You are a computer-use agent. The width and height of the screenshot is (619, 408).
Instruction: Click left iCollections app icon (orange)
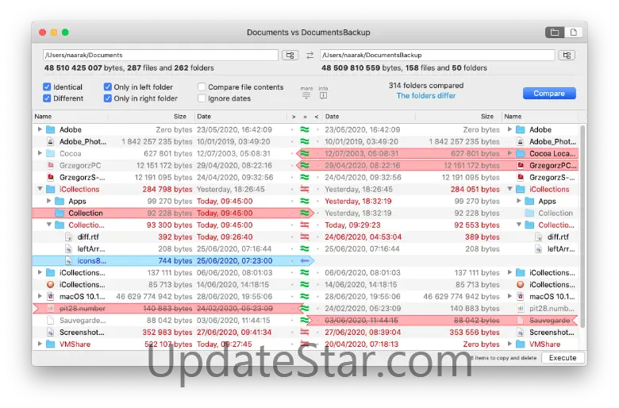(50, 284)
